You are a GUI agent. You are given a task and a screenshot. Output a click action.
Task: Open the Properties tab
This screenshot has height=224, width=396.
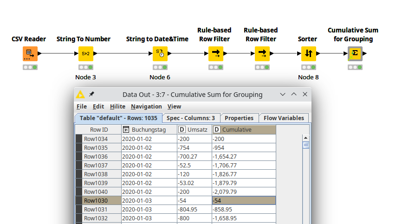coord(239,118)
